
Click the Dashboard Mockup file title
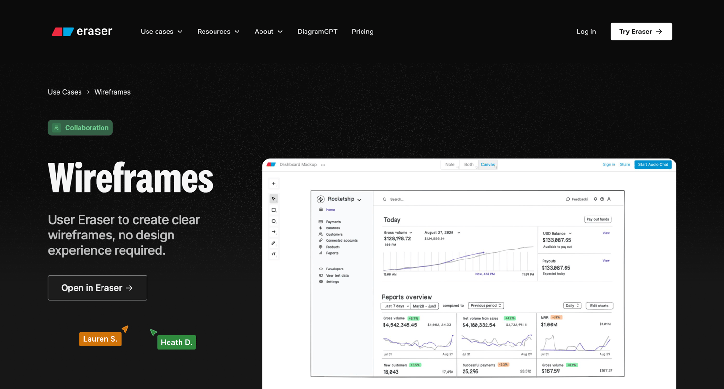point(298,164)
